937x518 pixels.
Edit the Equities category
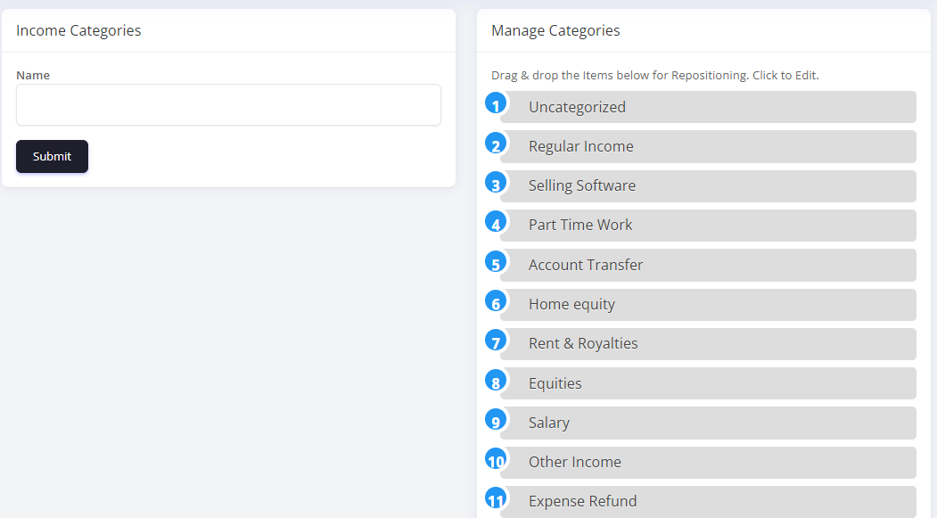click(708, 383)
